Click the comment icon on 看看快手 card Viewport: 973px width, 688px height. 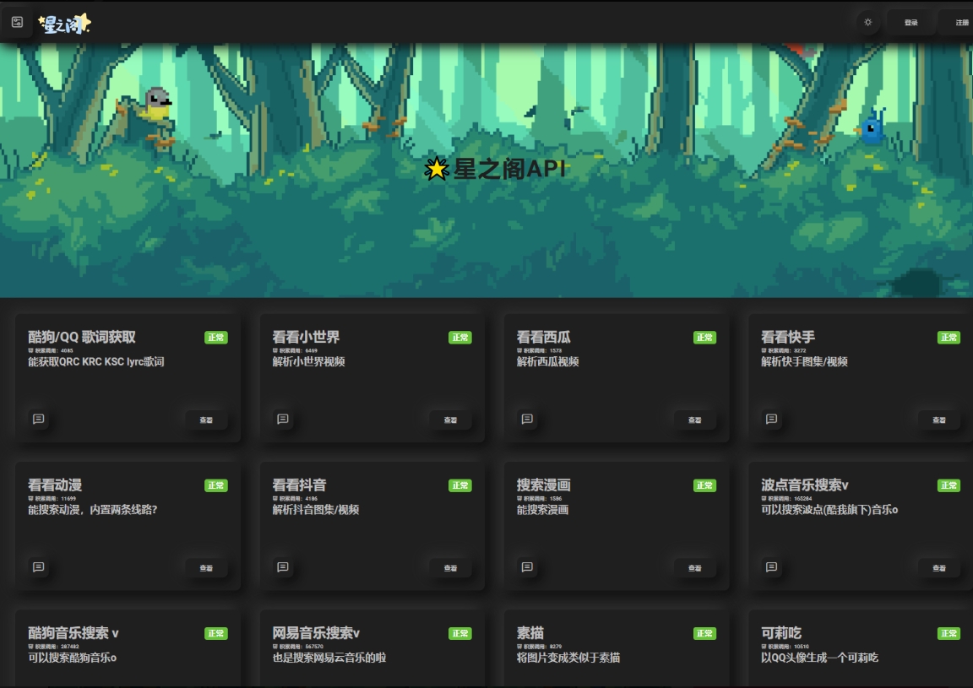(772, 419)
